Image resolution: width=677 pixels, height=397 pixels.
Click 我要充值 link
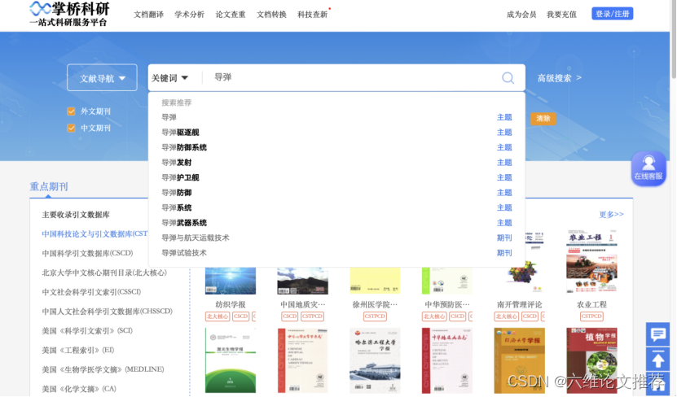pyautogui.click(x=561, y=15)
